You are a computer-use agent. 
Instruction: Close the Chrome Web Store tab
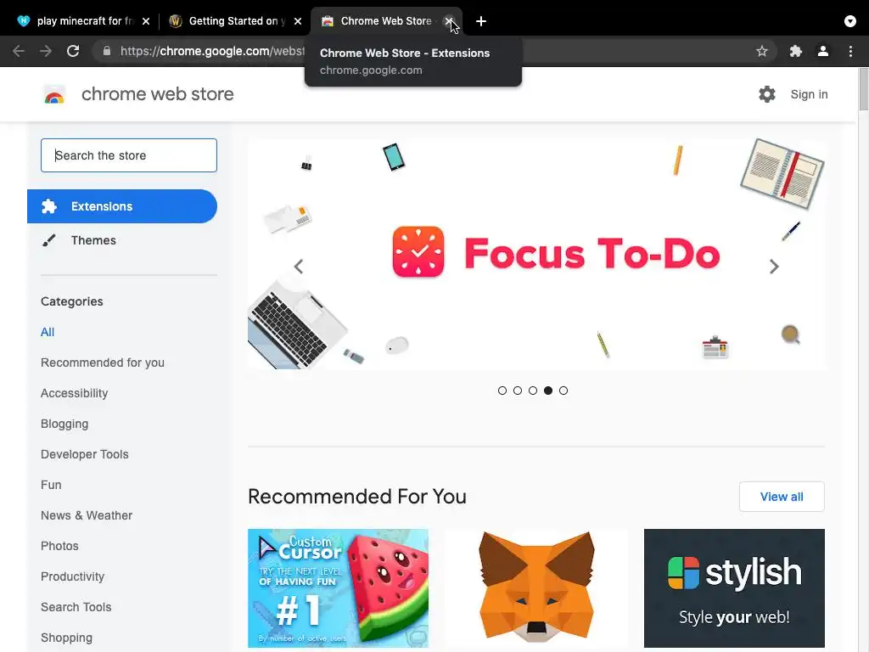[449, 21]
